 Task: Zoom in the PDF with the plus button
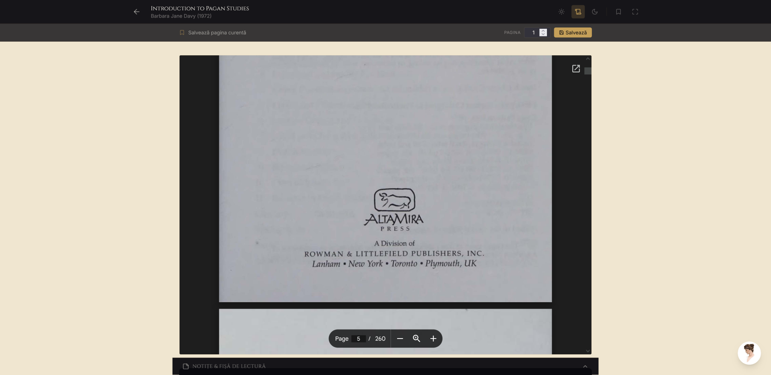point(433,339)
